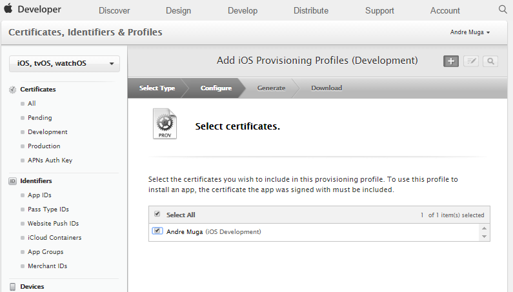Click the Download step tab
Image resolution: width=513 pixels, height=292 pixels.
(327, 88)
